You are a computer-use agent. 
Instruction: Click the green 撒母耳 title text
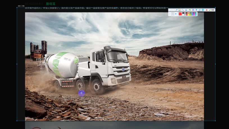click(51, 4)
